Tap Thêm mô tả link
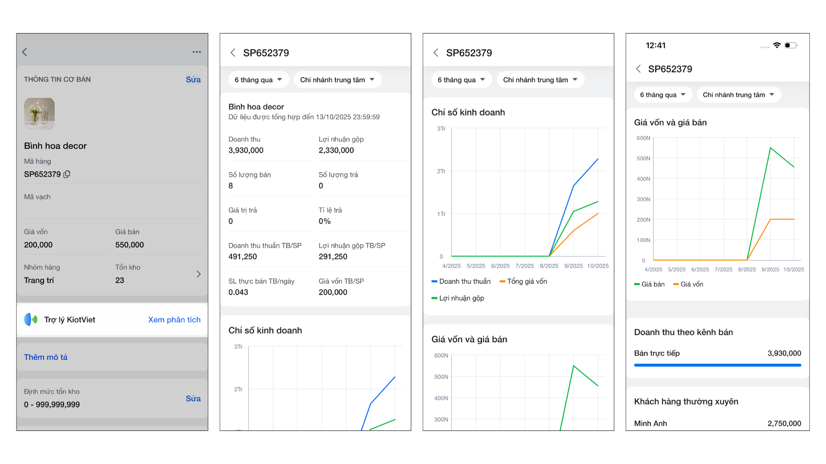 [x=46, y=357]
